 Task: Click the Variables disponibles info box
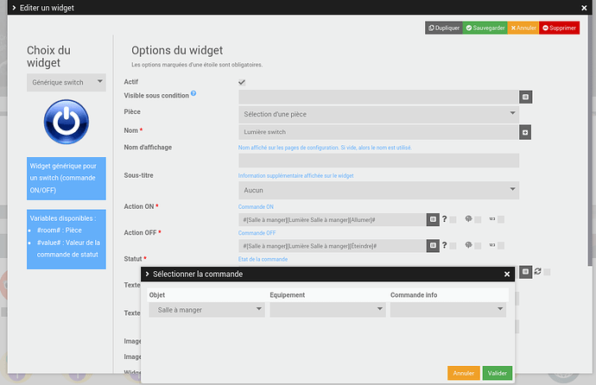pyautogui.click(x=67, y=239)
